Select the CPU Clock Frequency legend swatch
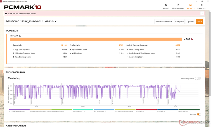The width and height of the screenshot is (211, 127). (19, 110)
